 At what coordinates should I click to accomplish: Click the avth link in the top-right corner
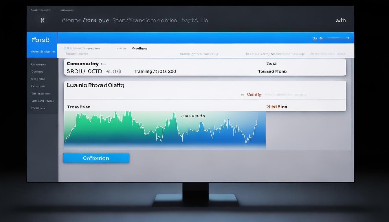tap(340, 20)
